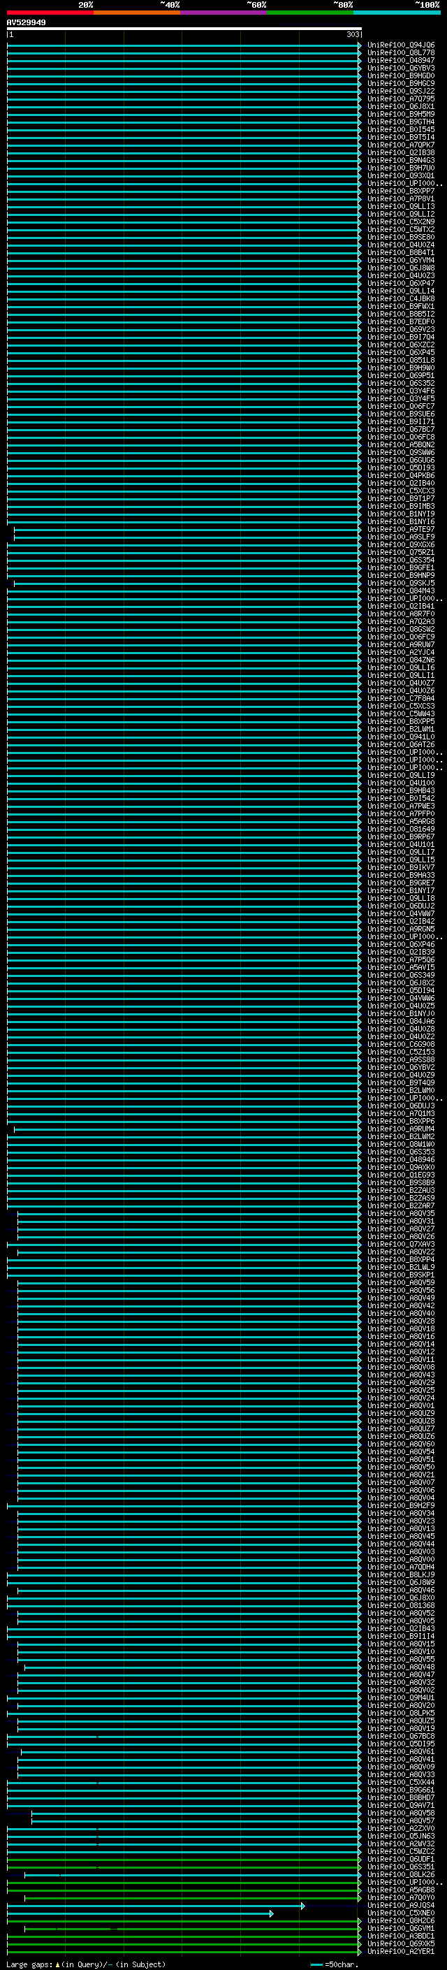Viewport: 447px width, 1970px height.
Task: Select label UniRef100_Q6YVM4
Action: click(x=401, y=260)
